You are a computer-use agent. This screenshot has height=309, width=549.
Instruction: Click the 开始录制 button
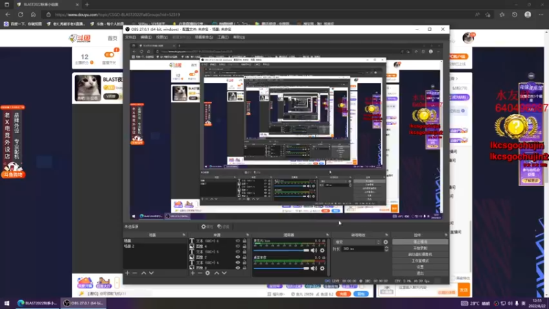(x=420, y=248)
